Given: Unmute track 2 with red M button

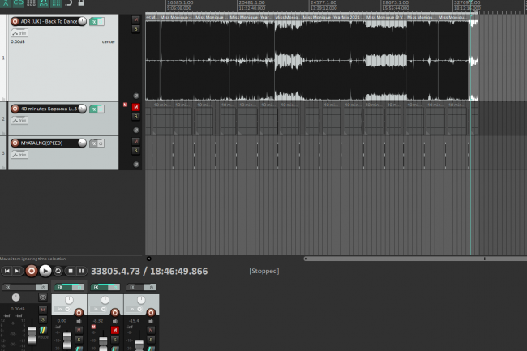Looking at the screenshot, I should (x=135, y=107).
